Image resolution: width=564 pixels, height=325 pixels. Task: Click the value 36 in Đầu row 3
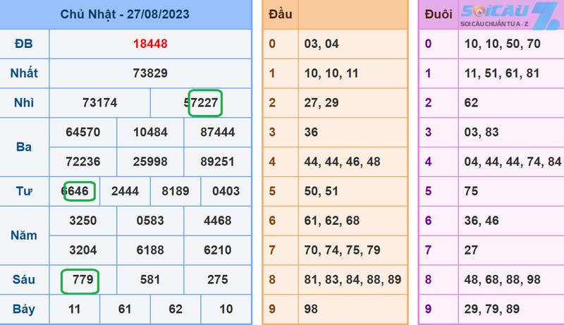311,133
